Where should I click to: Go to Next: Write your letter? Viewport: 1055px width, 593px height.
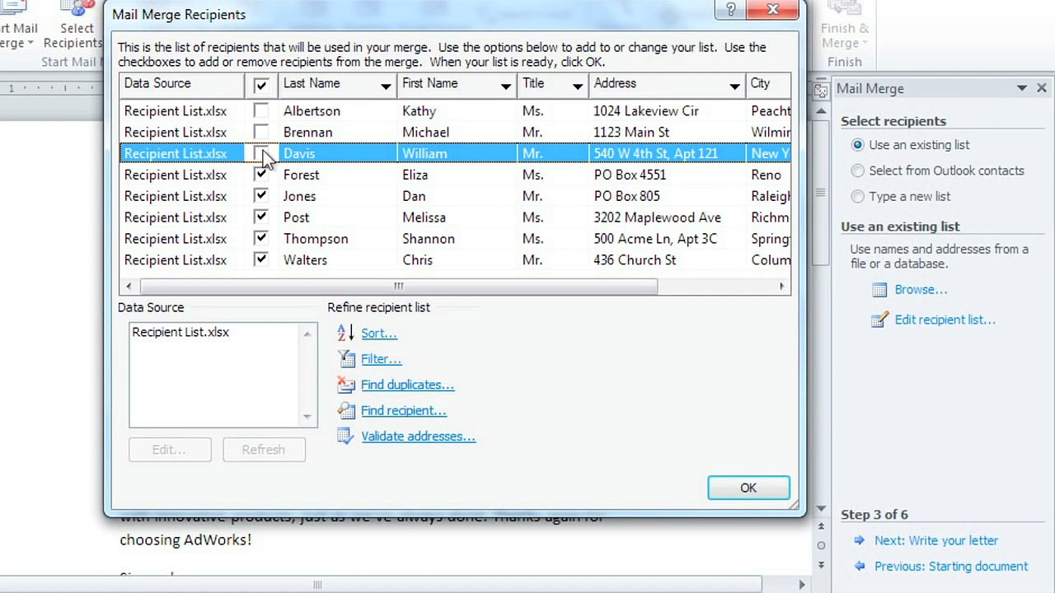[936, 540]
